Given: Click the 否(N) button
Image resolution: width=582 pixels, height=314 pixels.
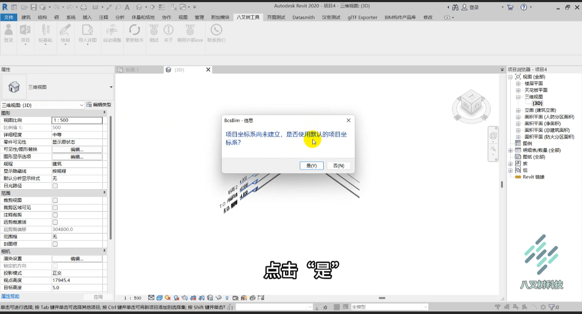Looking at the screenshot, I should coord(338,166).
